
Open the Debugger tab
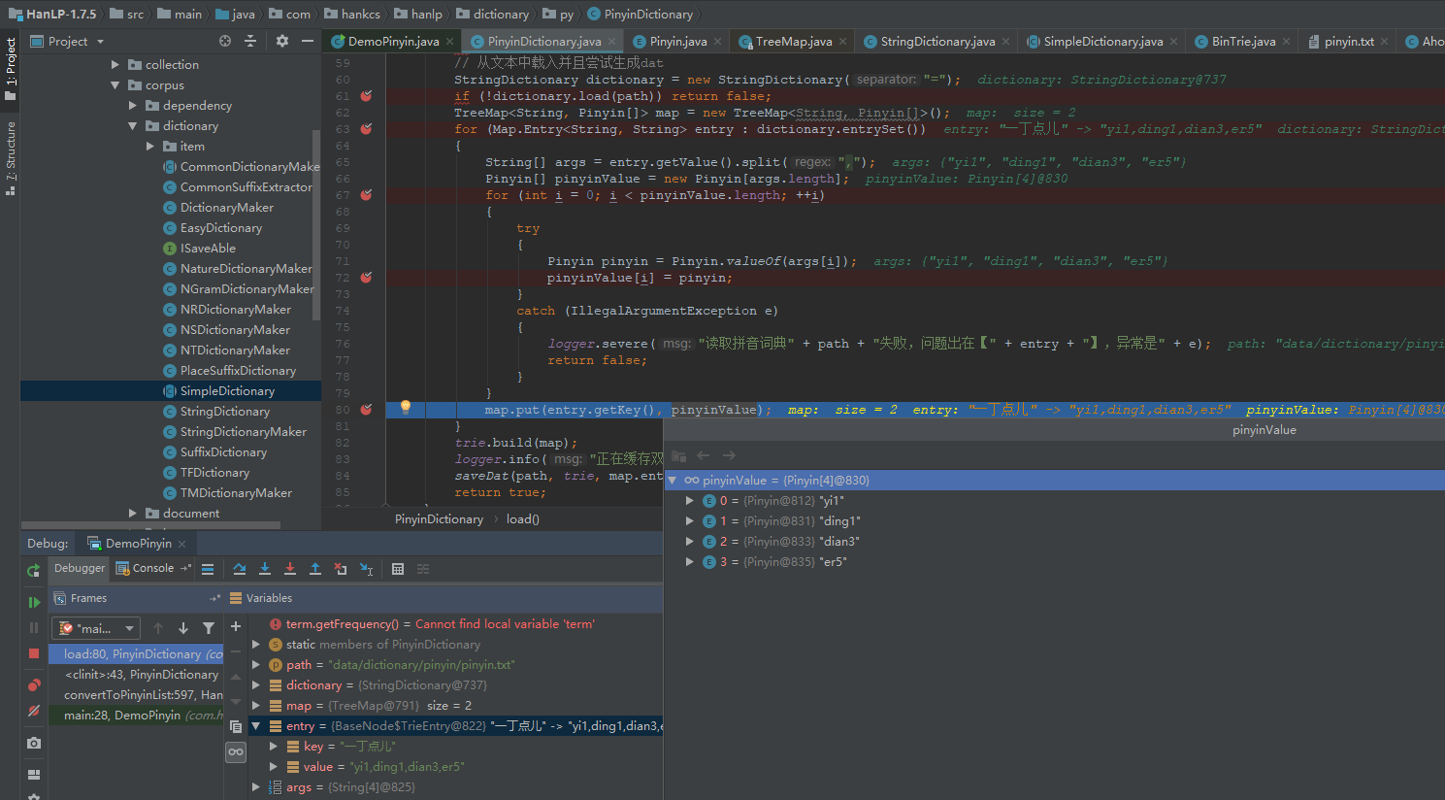[x=80, y=569]
